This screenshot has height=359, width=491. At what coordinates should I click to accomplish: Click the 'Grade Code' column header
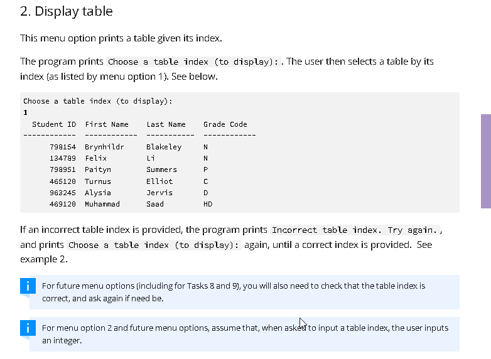pos(225,124)
